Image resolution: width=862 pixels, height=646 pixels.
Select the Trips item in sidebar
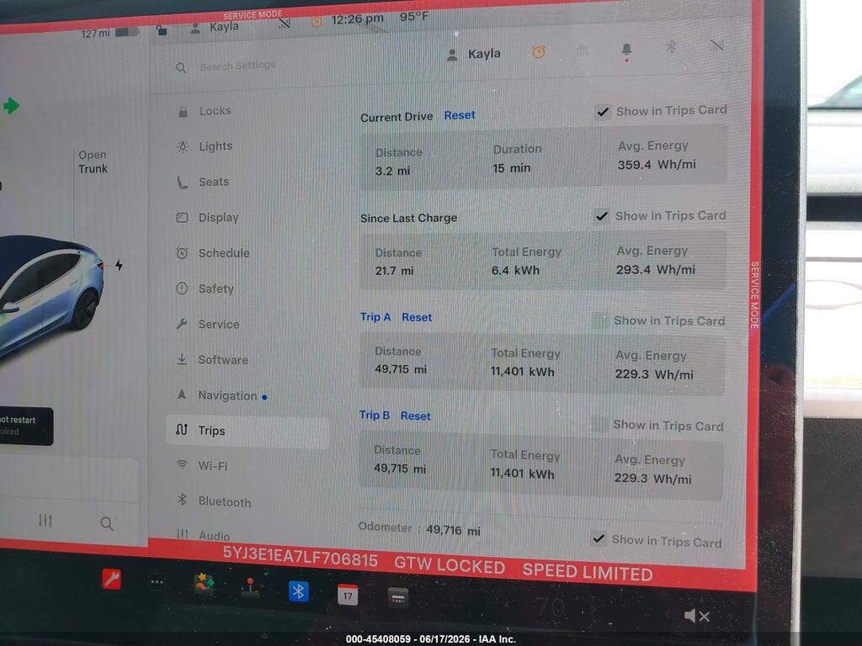(247, 432)
